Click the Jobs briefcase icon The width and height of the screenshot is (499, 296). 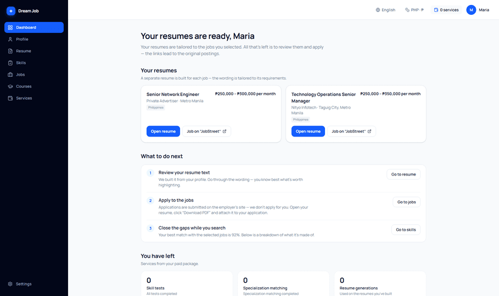click(10, 75)
